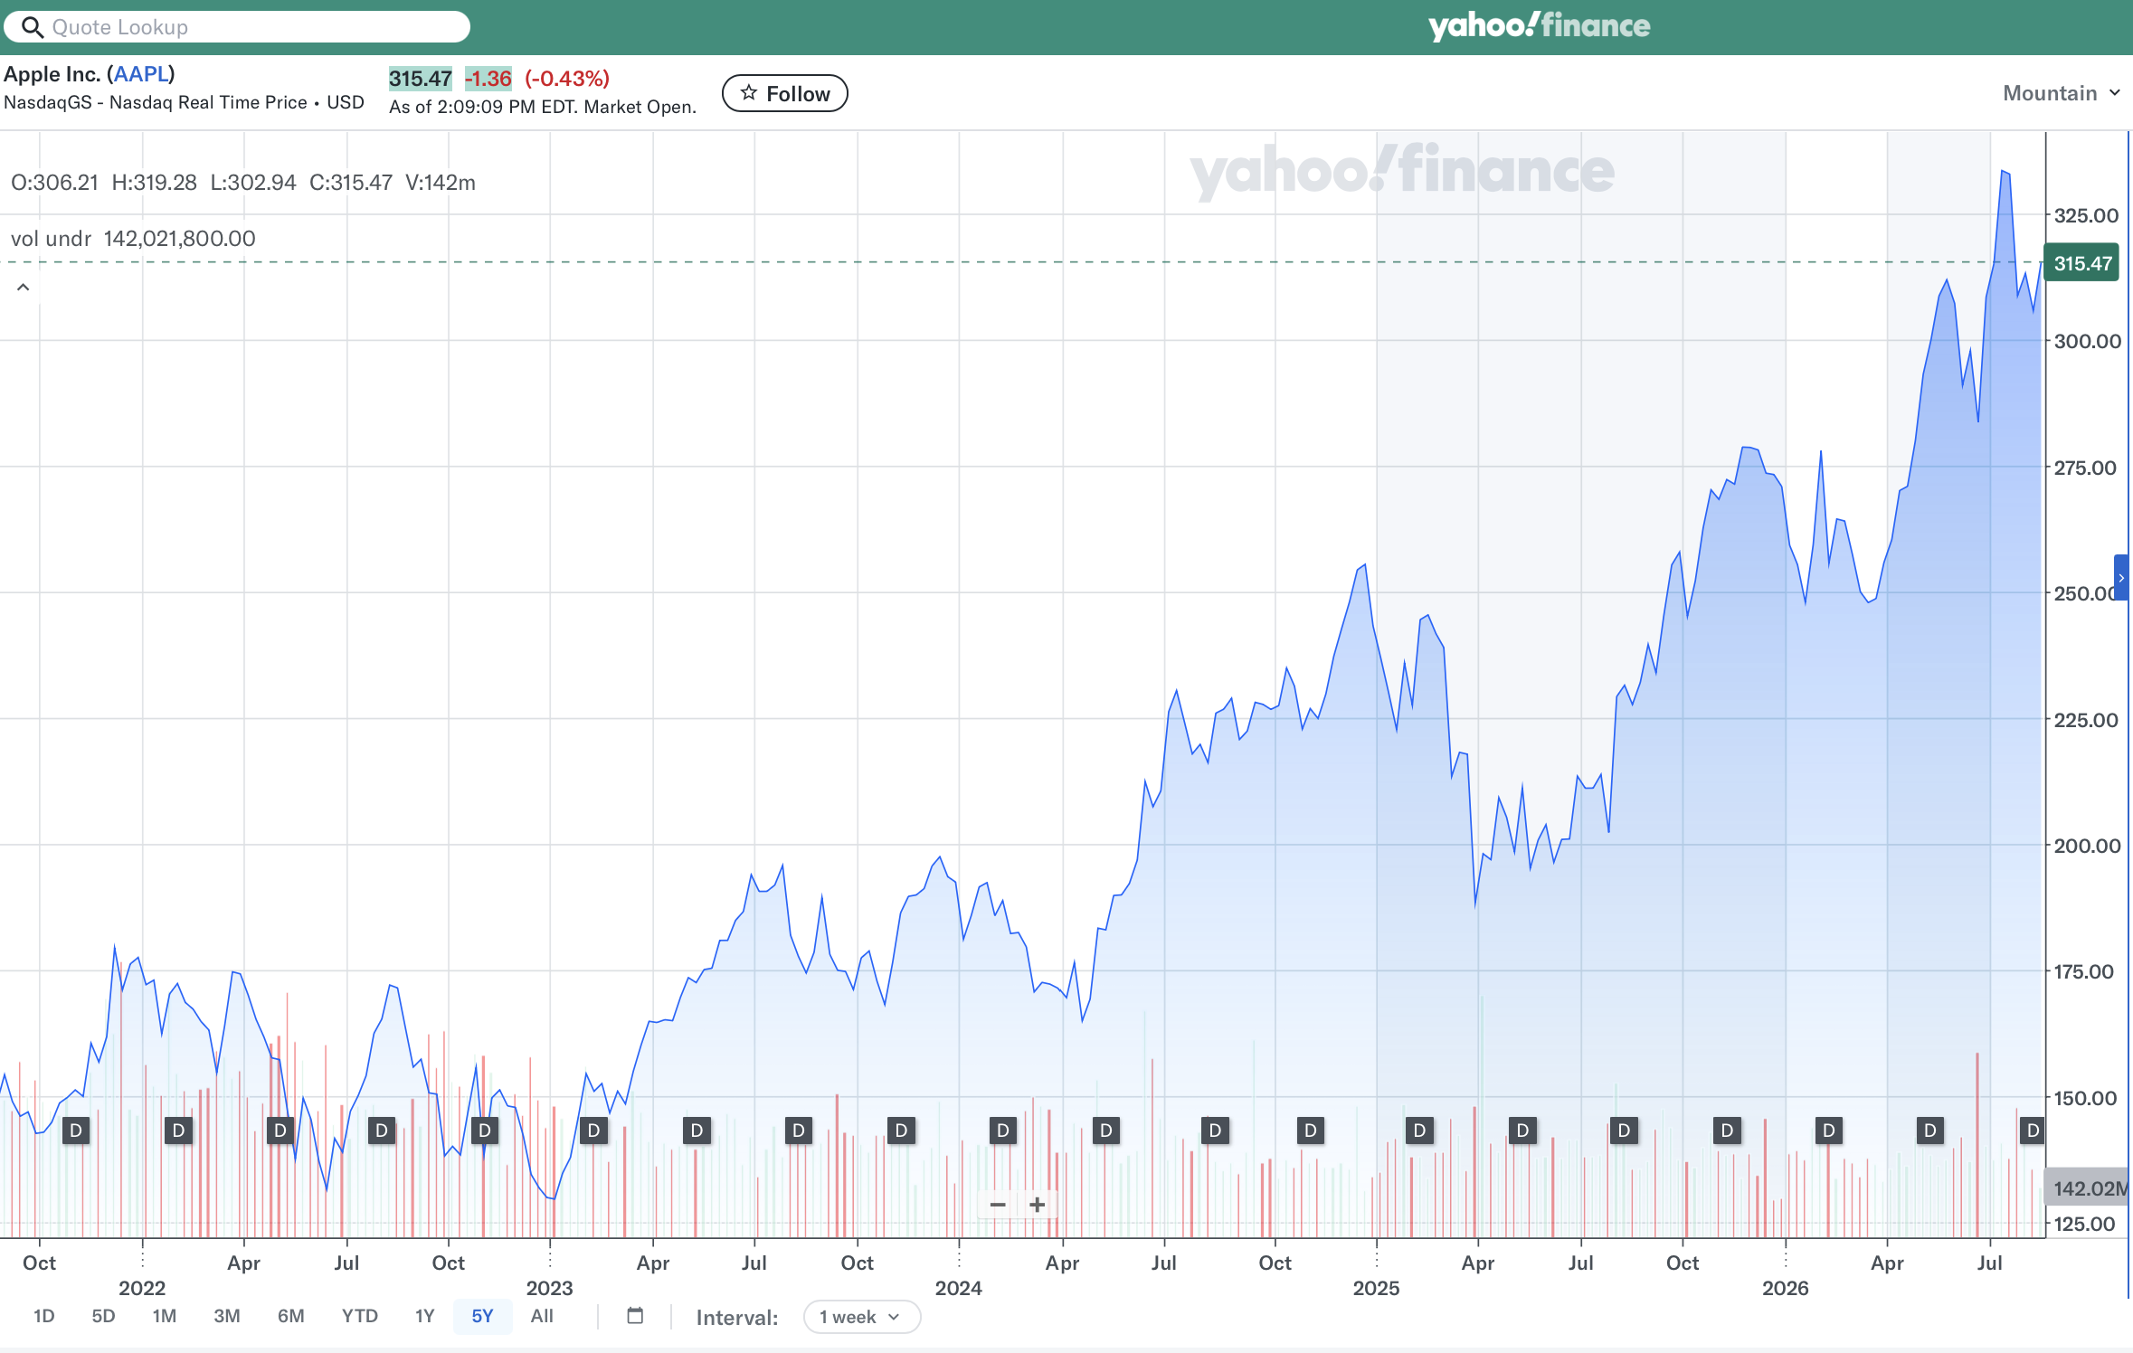Collapse the volume study with the chevron
2133x1353 pixels.
click(x=24, y=288)
